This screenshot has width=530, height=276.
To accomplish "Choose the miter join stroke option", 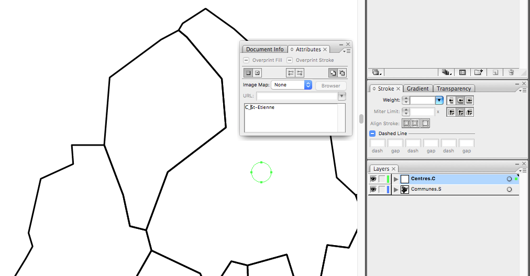I will (451, 112).
